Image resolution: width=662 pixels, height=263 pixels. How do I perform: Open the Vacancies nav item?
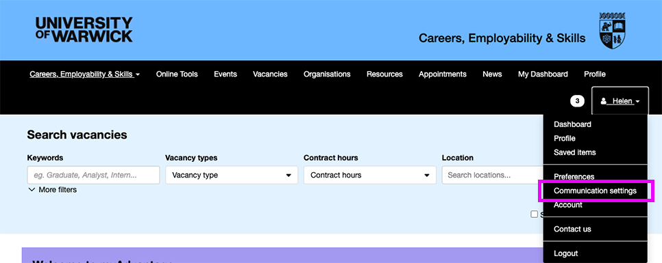click(x=270, y=74)
